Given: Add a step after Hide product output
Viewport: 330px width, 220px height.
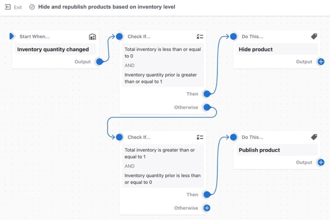Looking at the screenshot, I should [x=321, y=62].
